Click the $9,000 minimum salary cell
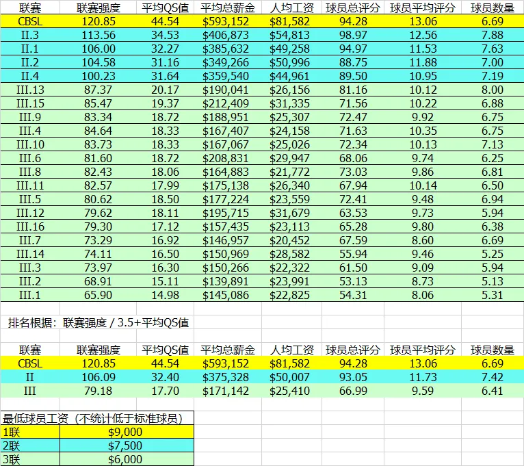 click(126, 432)
